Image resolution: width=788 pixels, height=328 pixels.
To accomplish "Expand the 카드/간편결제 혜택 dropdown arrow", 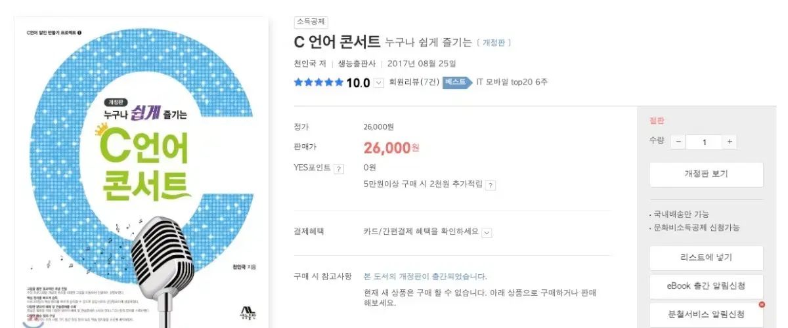I will tap(487, 232).
